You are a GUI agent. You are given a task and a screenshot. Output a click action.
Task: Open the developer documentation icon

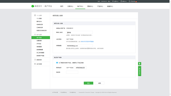pyautogui.click(x=129, y=1)
